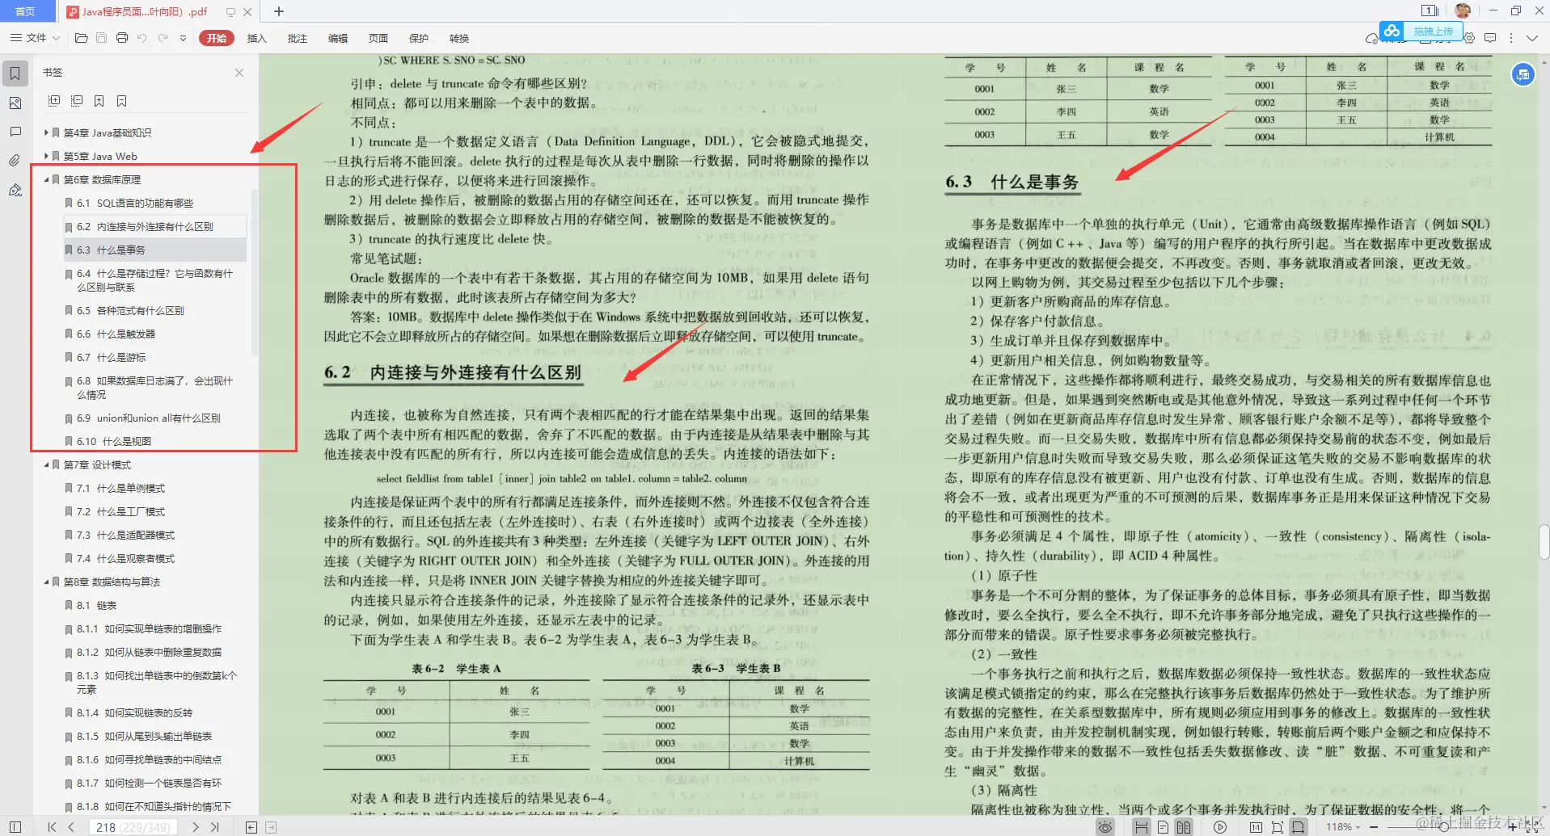1550x836 pixels.
Task: Open the 118% zoom level dropdown
Action: coord(1342,826)
